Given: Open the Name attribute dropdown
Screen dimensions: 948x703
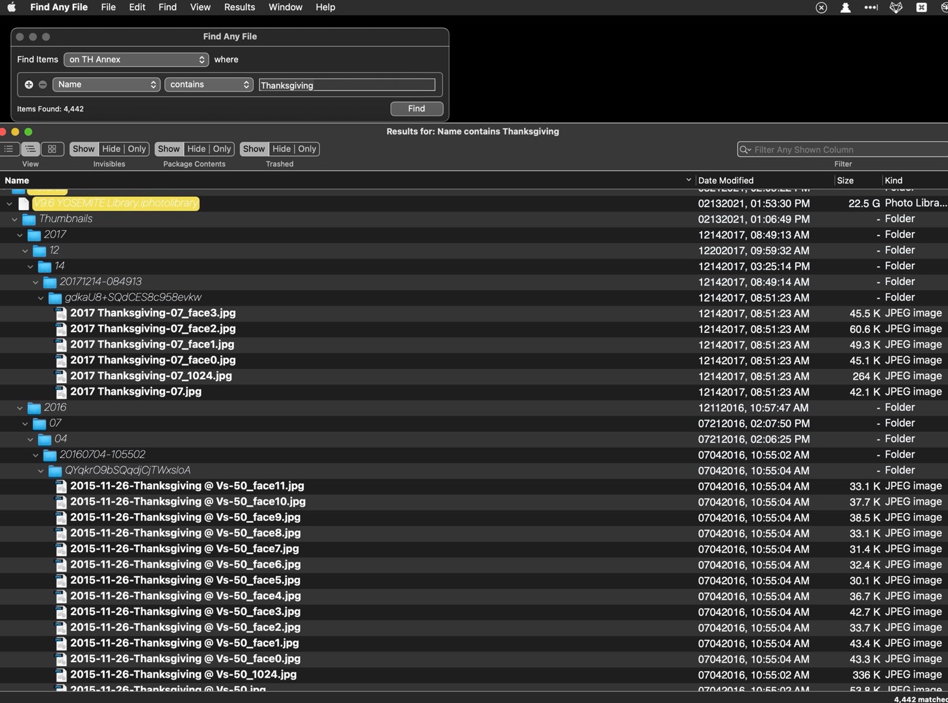Looking at the screenshot, I should pos(106,85).
